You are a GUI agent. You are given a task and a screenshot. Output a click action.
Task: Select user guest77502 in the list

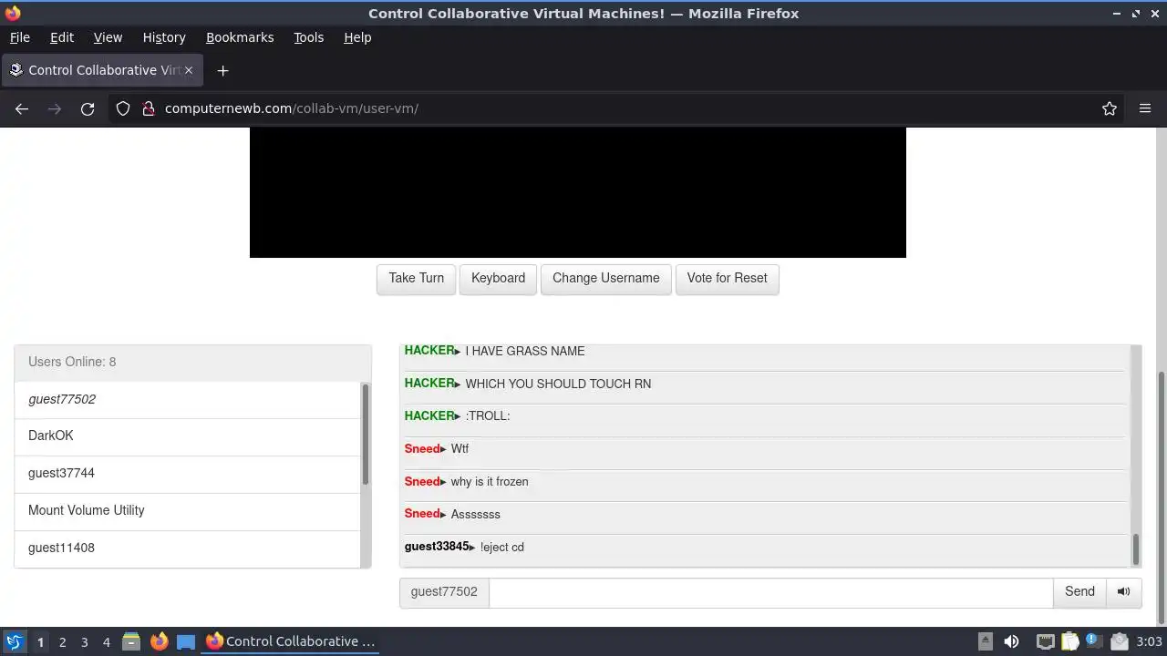click(x=188, y=399)
